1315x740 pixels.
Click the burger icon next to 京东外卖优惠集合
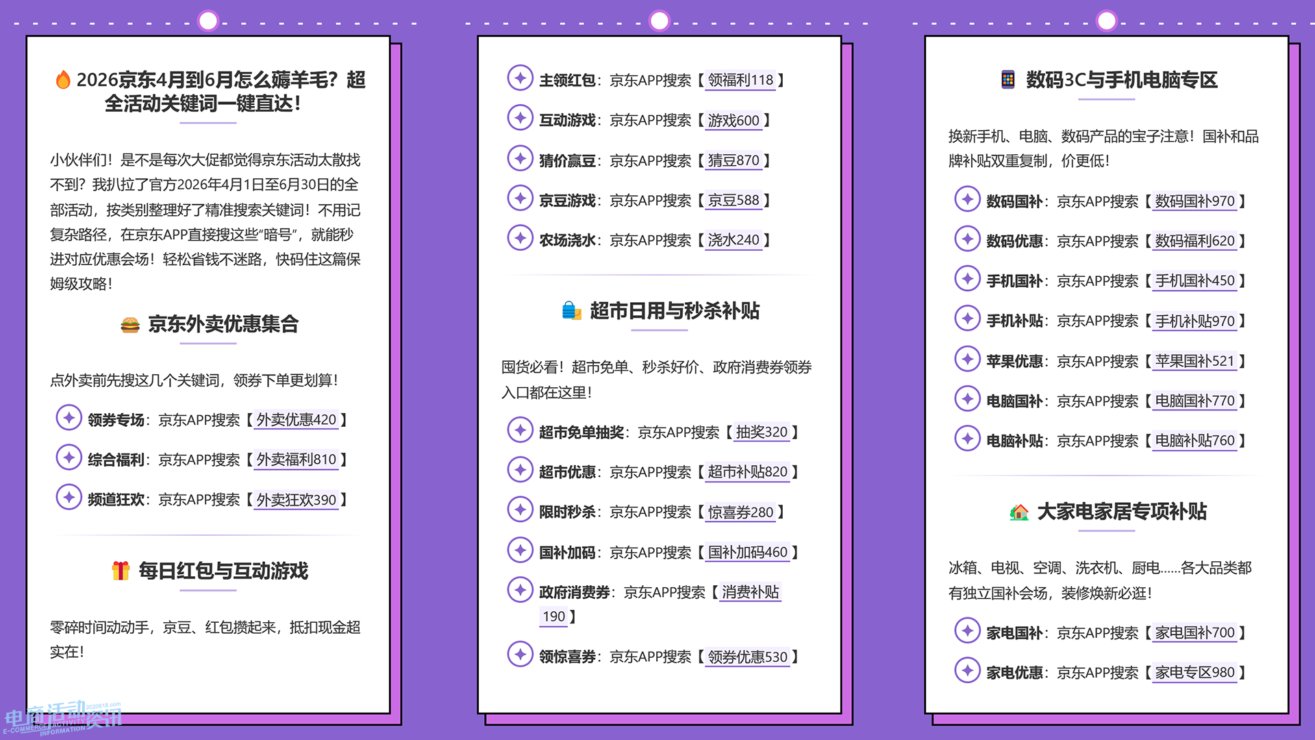pyautogui.click(x=130, y=325)
